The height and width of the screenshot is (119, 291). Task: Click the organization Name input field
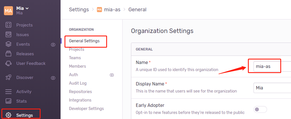[272, 67]
